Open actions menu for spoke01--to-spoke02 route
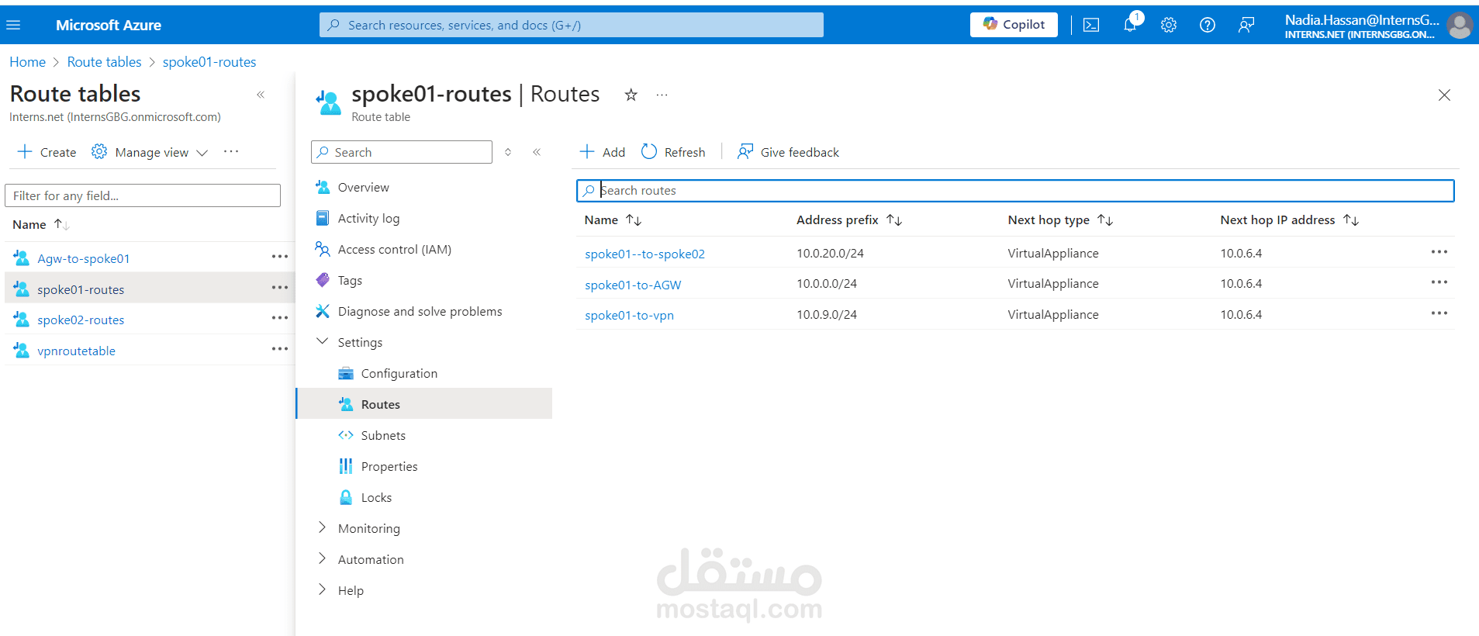Viewport: 1479px width, 636px height. pos(1439,252)
